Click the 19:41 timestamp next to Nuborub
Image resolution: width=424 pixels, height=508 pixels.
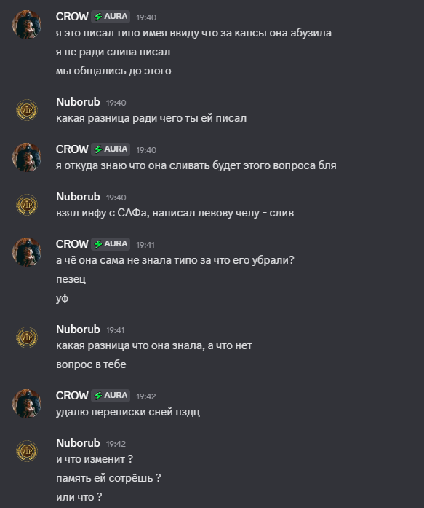click(x=115, y=330)
